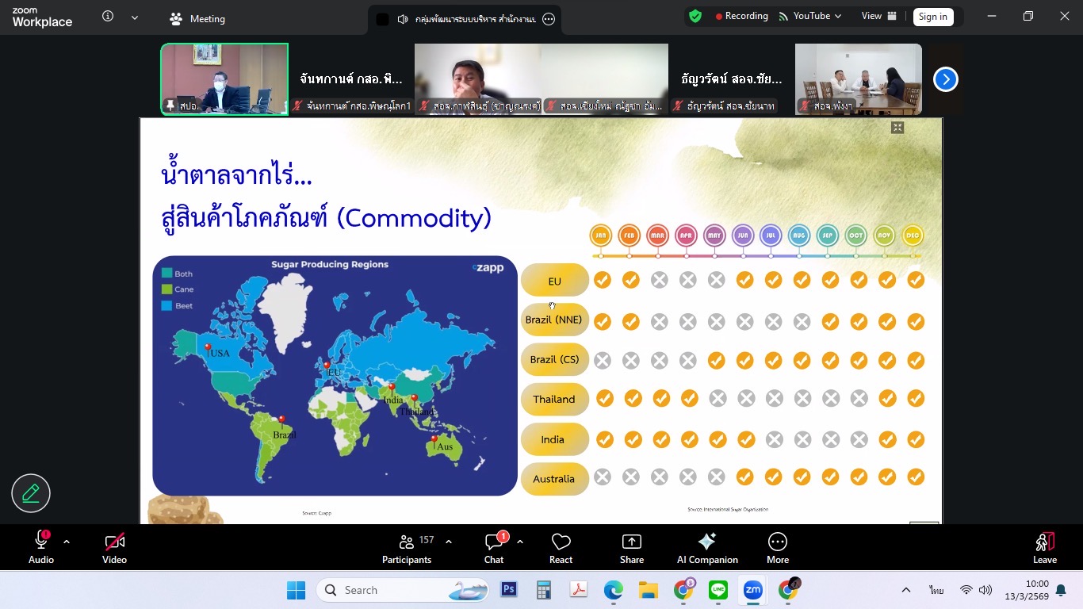Select the Meeting tab
Viewport: 1083px width, 609px height.
197,18
